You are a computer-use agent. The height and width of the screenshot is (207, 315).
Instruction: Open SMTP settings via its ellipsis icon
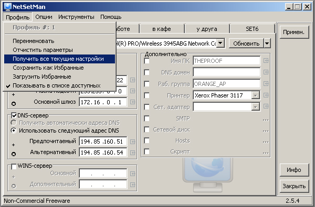coord(266,120)
